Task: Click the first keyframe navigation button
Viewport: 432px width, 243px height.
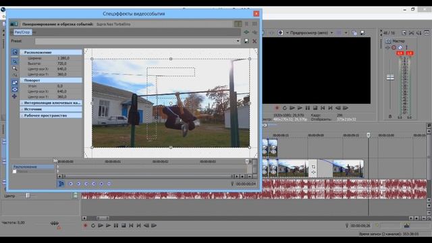Action: click(71, 184)
